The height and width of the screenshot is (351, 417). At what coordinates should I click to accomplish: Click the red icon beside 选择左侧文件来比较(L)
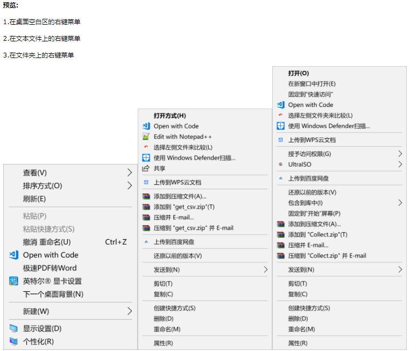point(146,147)
